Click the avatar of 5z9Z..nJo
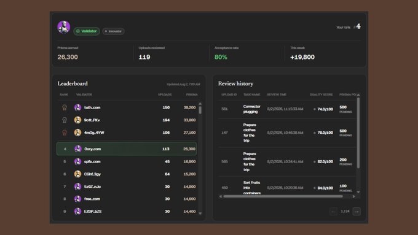The image size is (418, 235). [77, 187]
